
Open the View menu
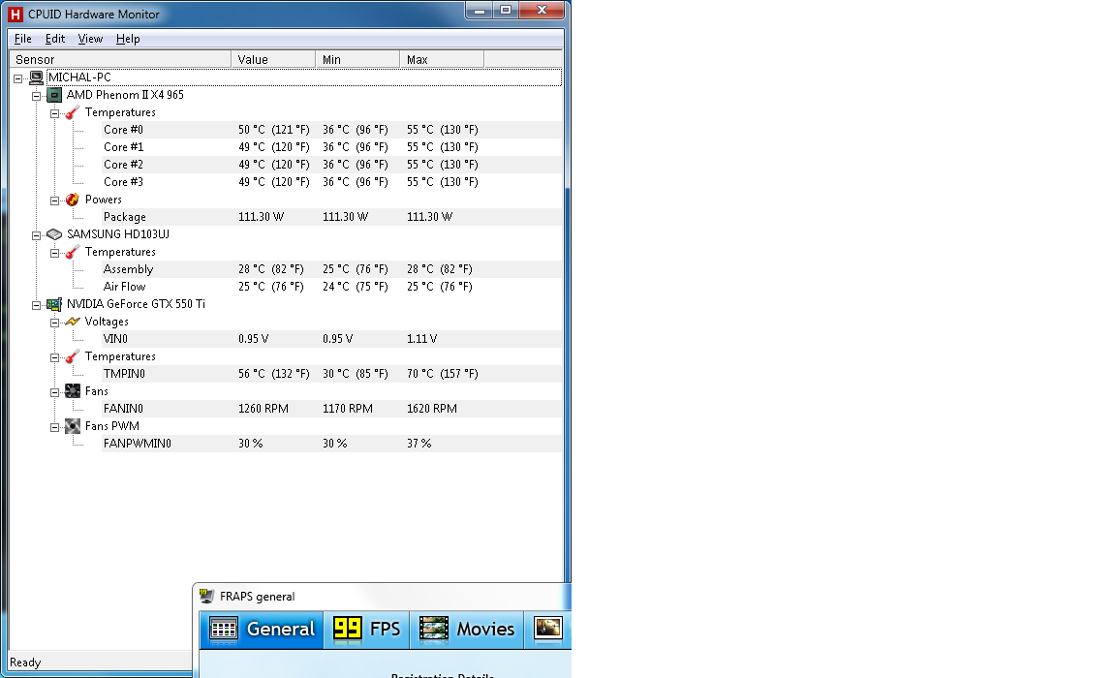(90, 39)
